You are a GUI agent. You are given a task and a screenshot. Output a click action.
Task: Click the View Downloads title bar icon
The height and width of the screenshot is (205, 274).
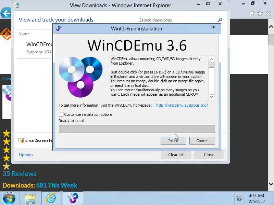pyautogui.click(x=16, y=5)
